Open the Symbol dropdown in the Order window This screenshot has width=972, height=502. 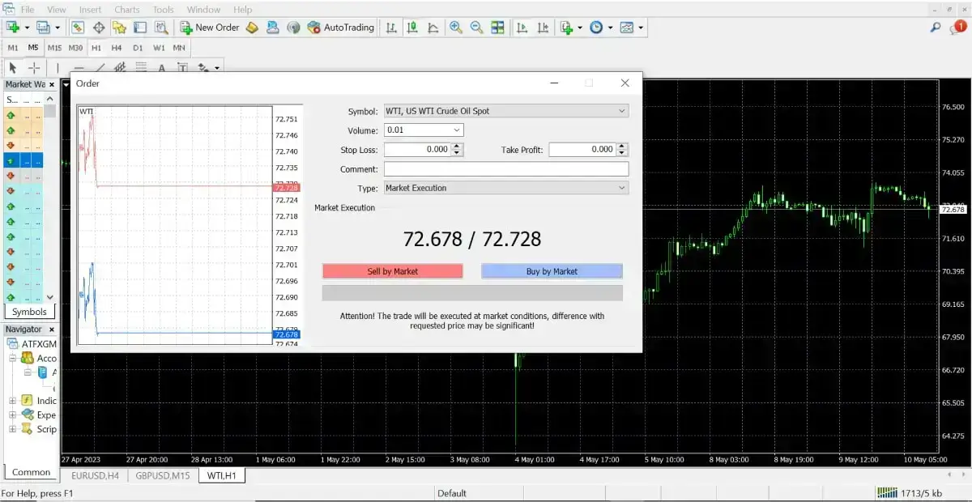tap(621, 111)
